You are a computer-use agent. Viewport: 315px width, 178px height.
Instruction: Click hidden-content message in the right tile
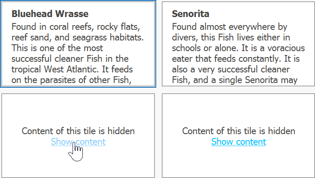pos(239,131)
